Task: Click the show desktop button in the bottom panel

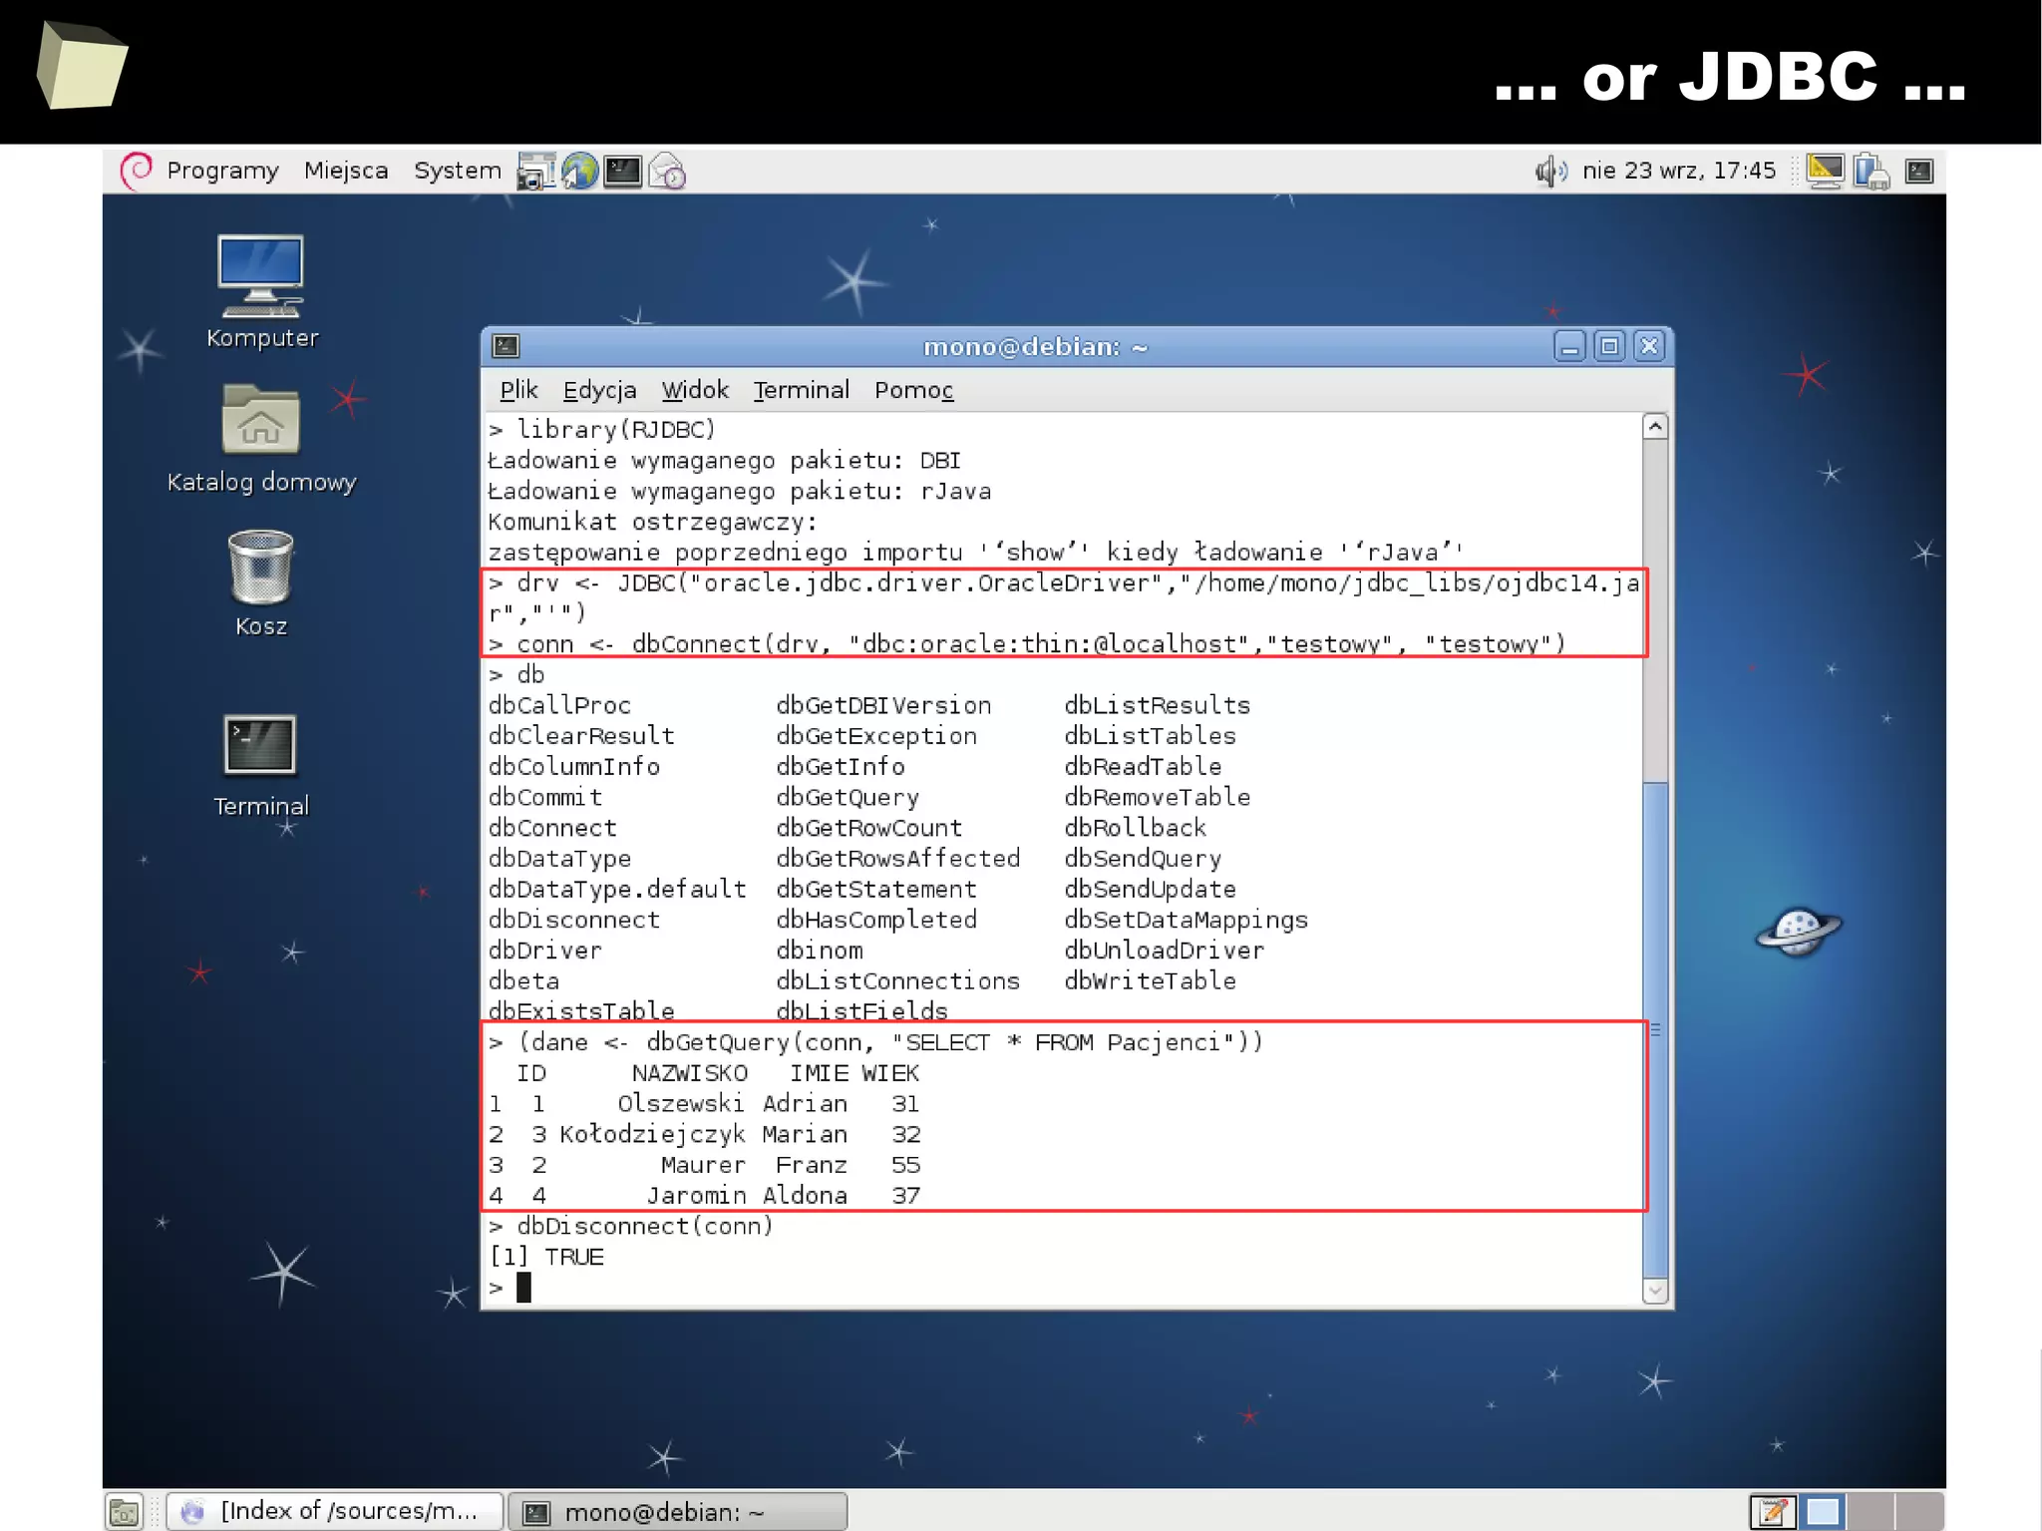Action: (125, 1512)
